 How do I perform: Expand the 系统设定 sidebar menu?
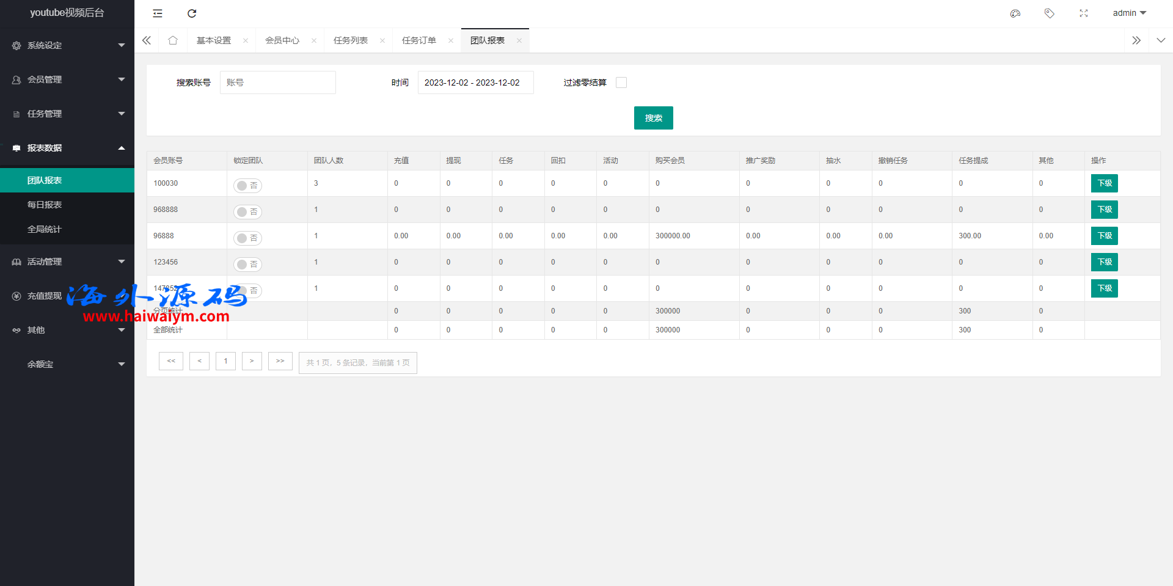[x=67, y=45]
